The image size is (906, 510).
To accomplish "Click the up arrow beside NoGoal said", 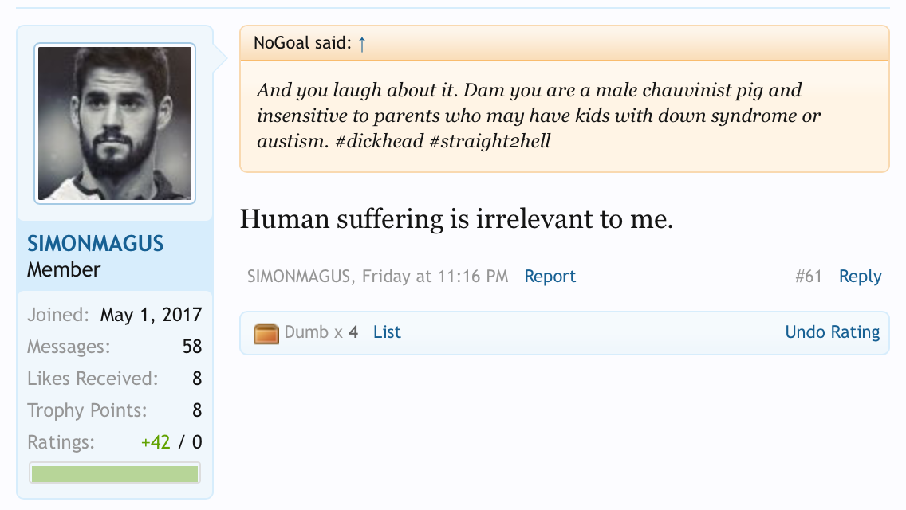I will 362,44.
